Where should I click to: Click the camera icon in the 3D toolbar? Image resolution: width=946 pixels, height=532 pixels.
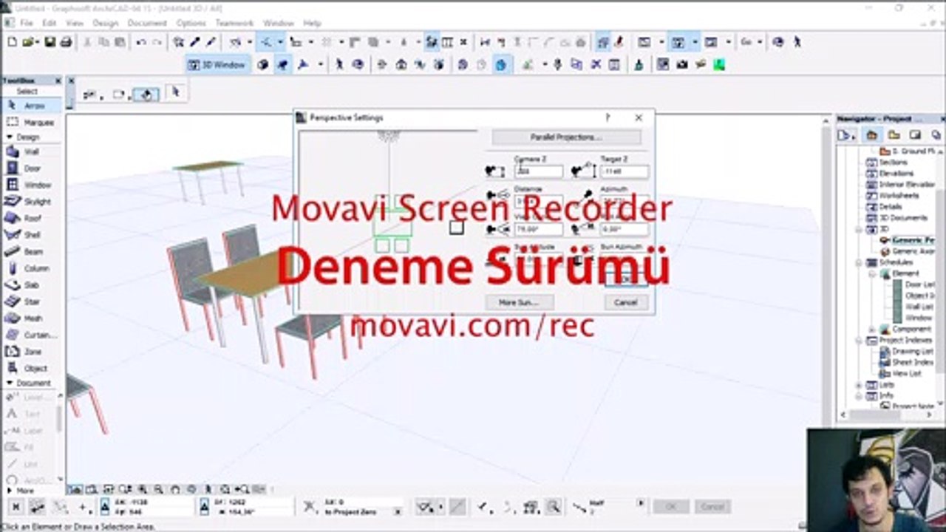click(681, 65)
